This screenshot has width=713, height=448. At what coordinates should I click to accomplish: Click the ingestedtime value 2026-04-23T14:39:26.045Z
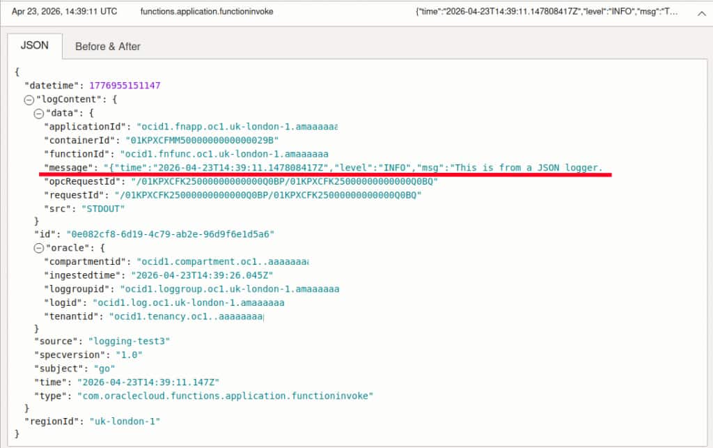202,275
